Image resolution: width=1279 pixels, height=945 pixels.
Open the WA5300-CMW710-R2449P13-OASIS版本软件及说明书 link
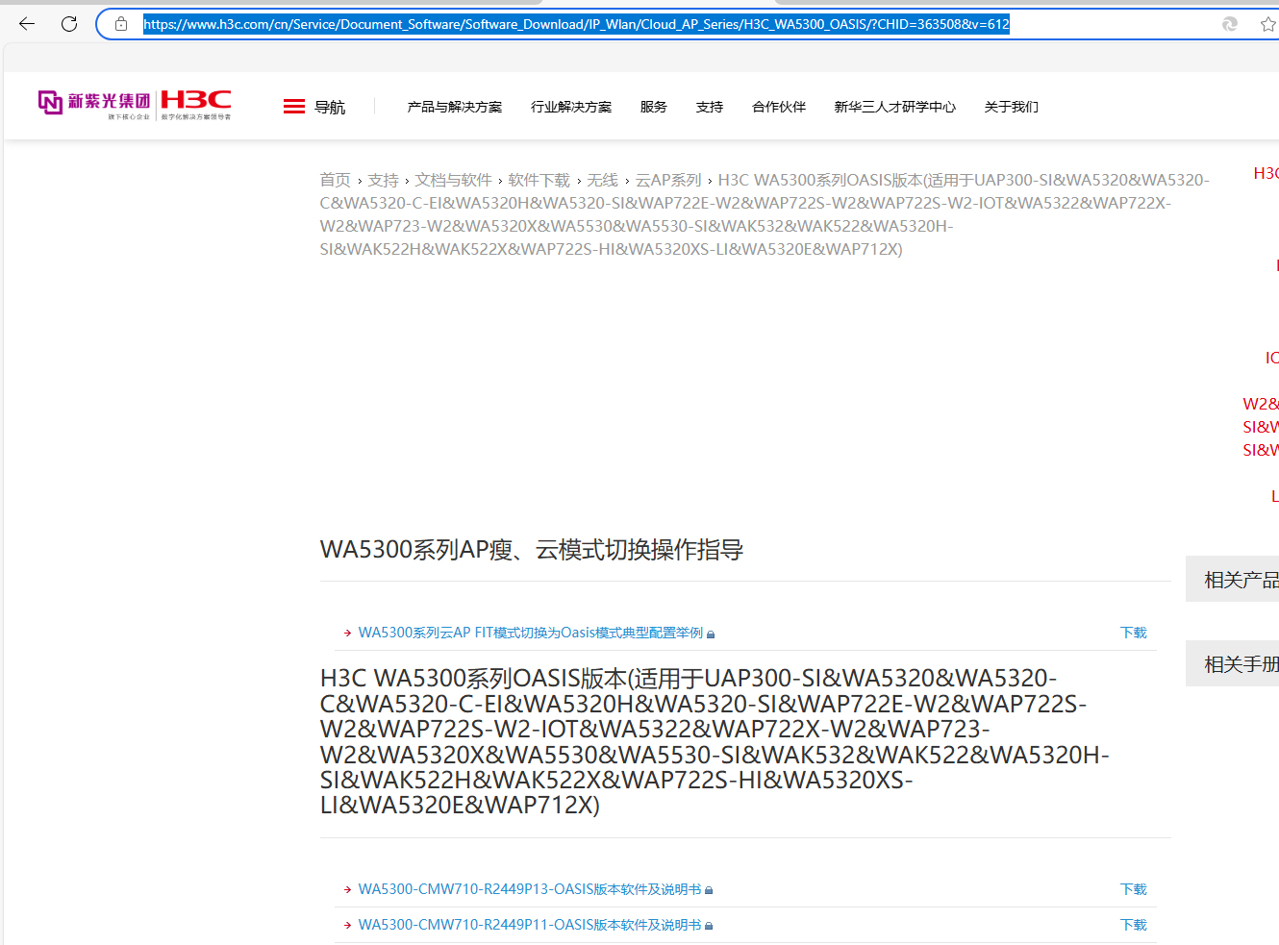(530, 889)
